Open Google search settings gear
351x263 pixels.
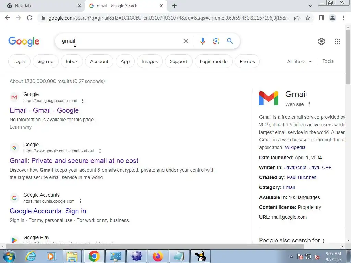(x=322, y=41)
